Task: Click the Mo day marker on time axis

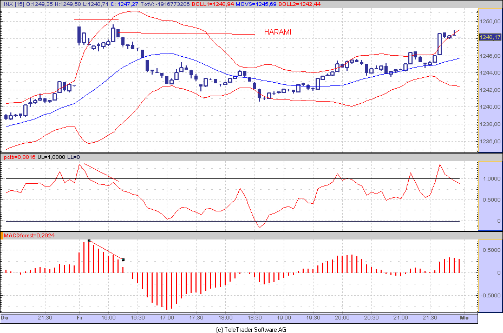Action: 464,318
